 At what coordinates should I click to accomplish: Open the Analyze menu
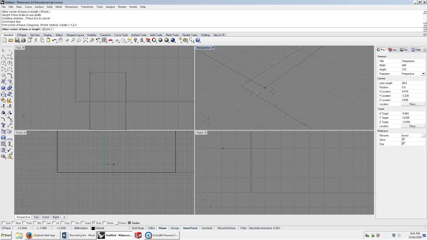[x=110, y=7]
